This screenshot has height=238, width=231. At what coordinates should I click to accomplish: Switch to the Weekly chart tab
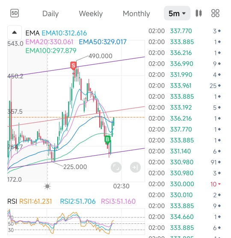coord(91,14)
